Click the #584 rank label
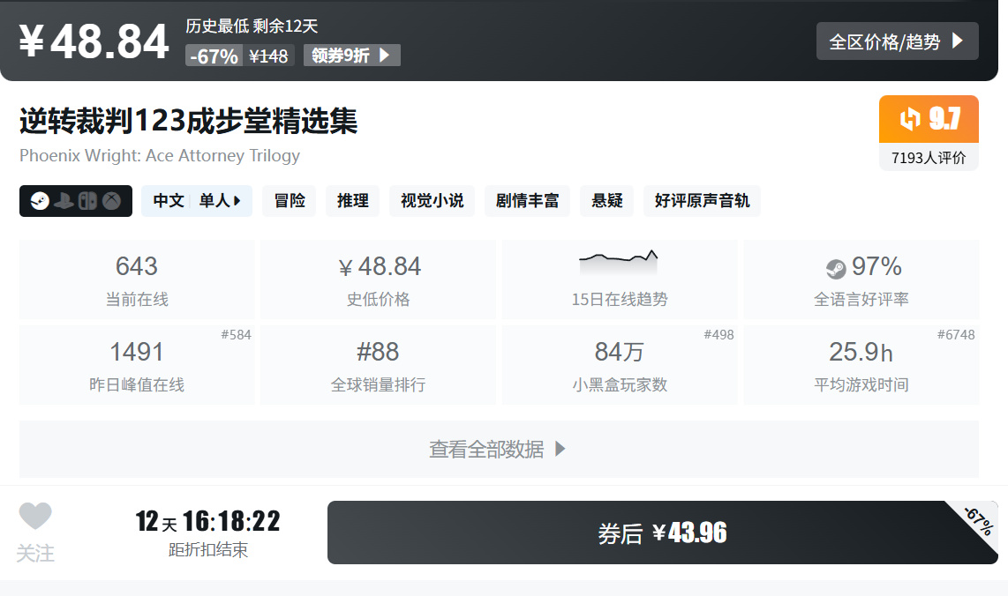Screen dimensions: 1008x596 tap(236, 335)
